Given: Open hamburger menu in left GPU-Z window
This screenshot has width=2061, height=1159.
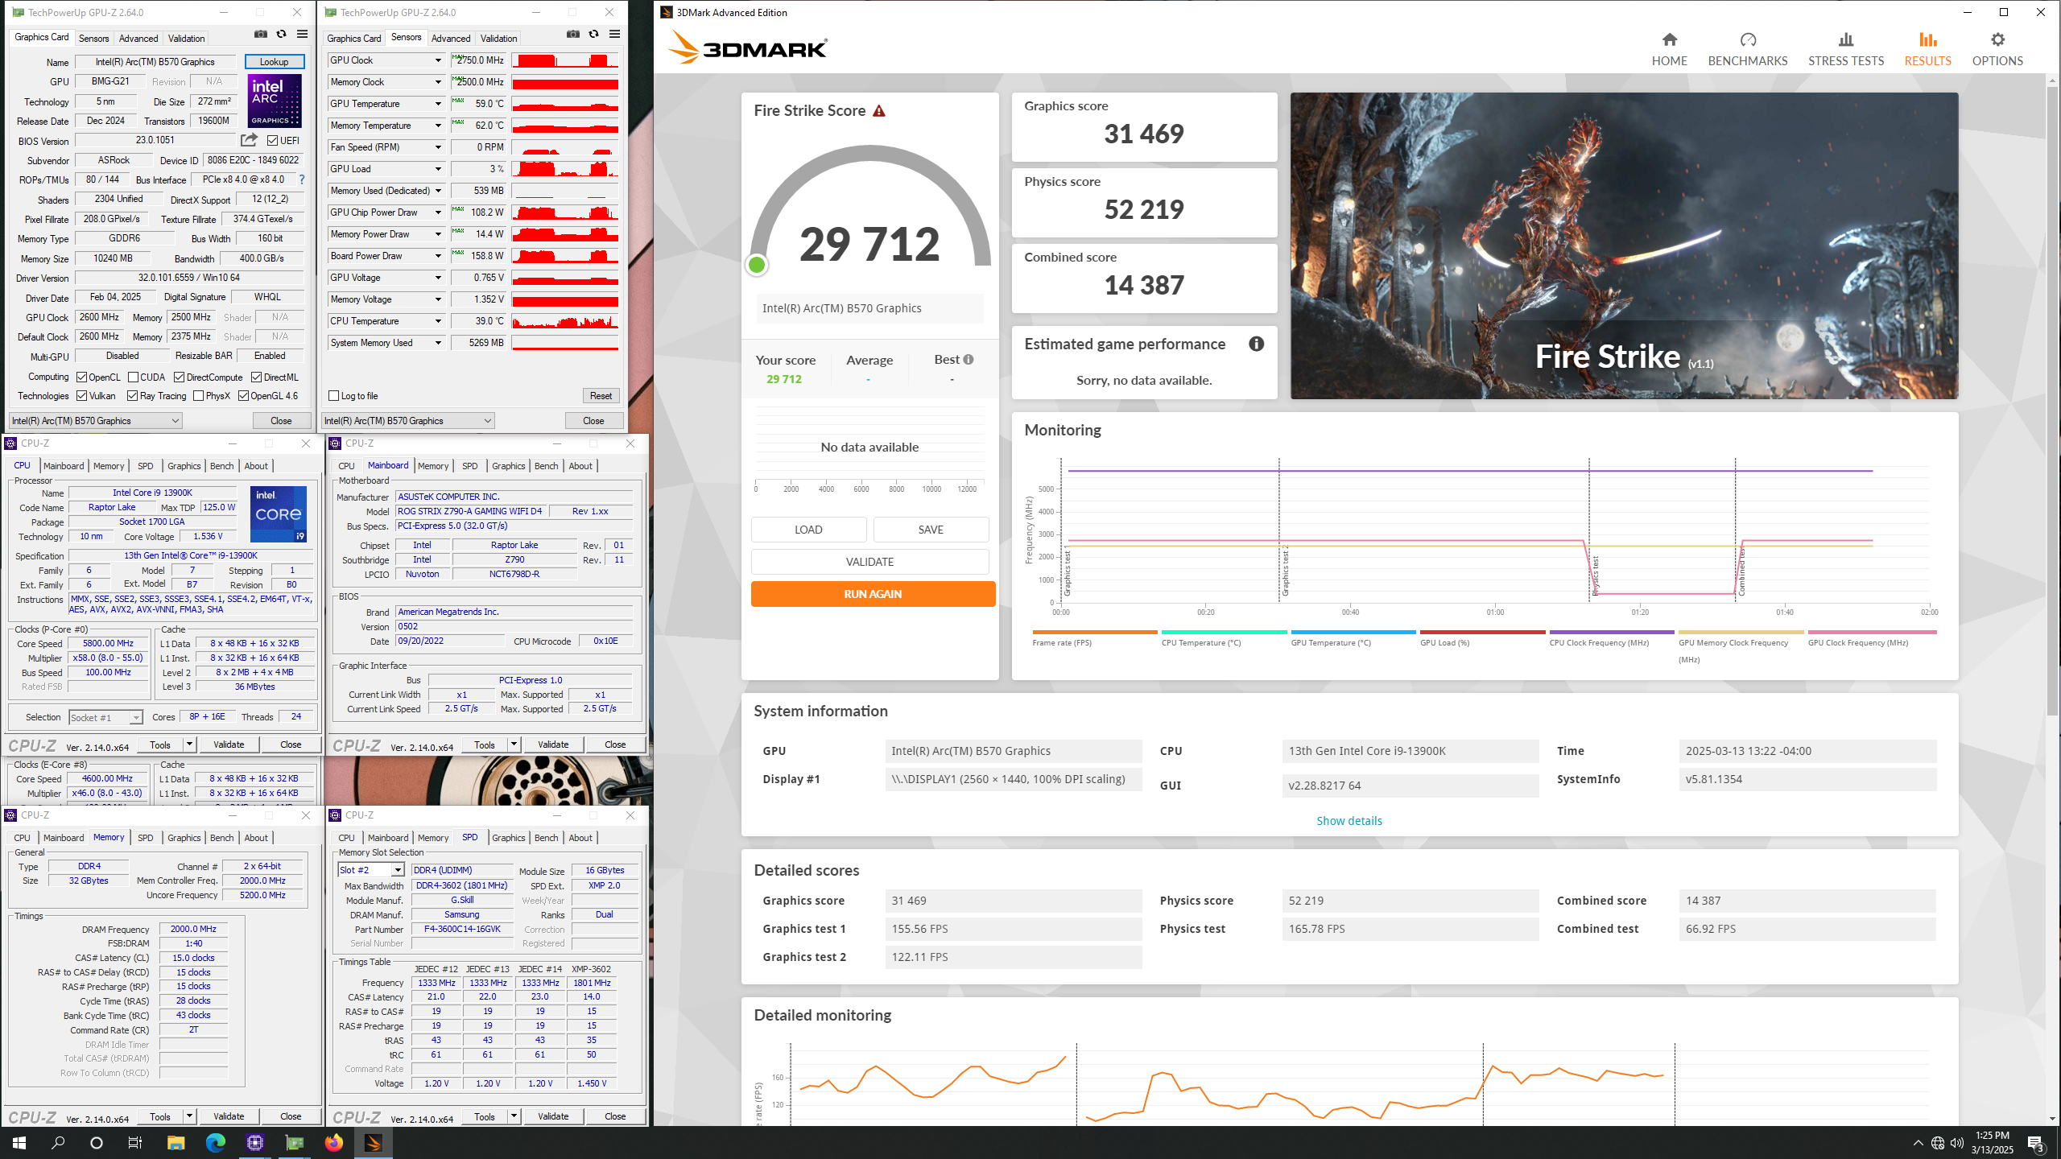Looking at the screenshot, I should [302, 34].
